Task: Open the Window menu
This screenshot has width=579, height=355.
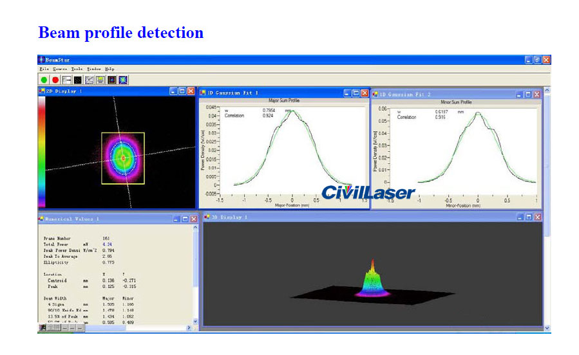Action: 94,68
